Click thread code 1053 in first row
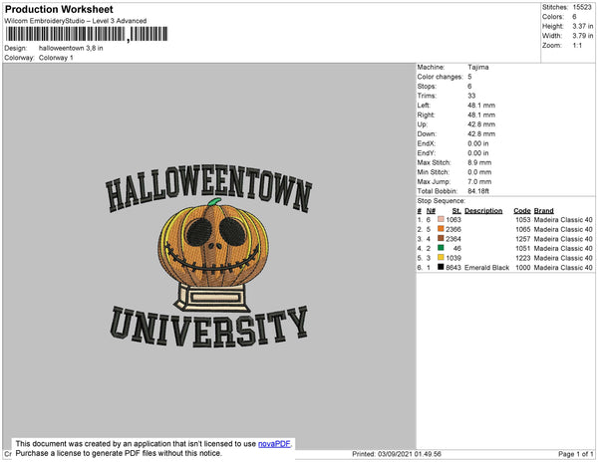598x462 pixels. pyautogui.click(x=523, y=220)
